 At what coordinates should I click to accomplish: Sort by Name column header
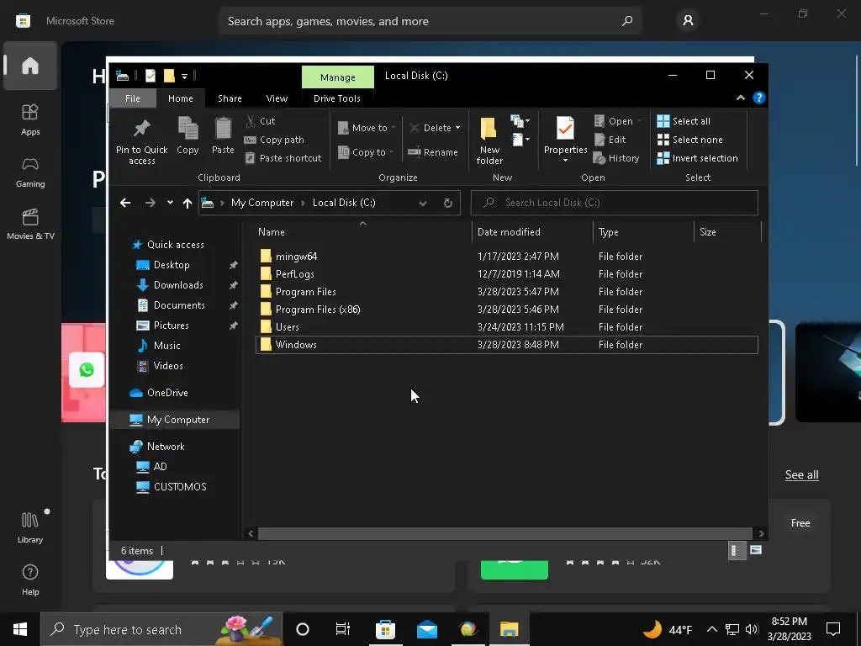(362, 232)
